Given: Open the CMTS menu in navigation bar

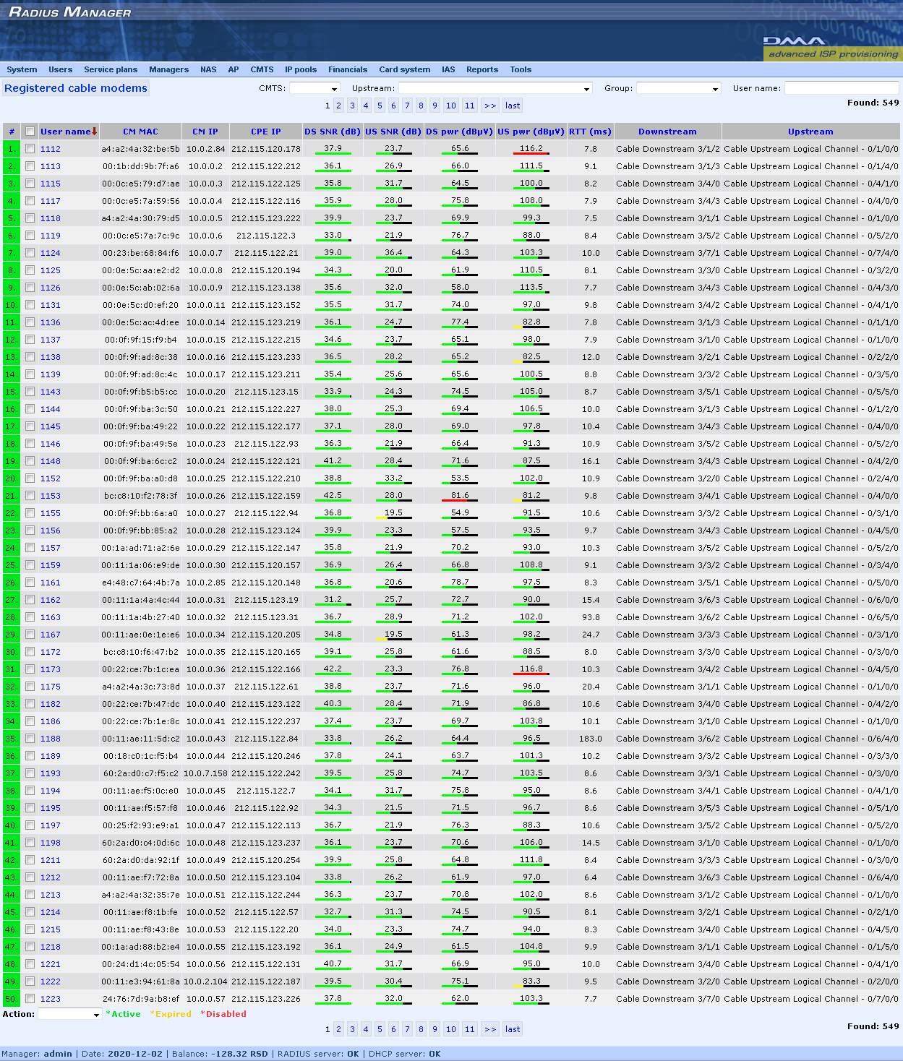Looking at the screenshot, I should [262, 69].
